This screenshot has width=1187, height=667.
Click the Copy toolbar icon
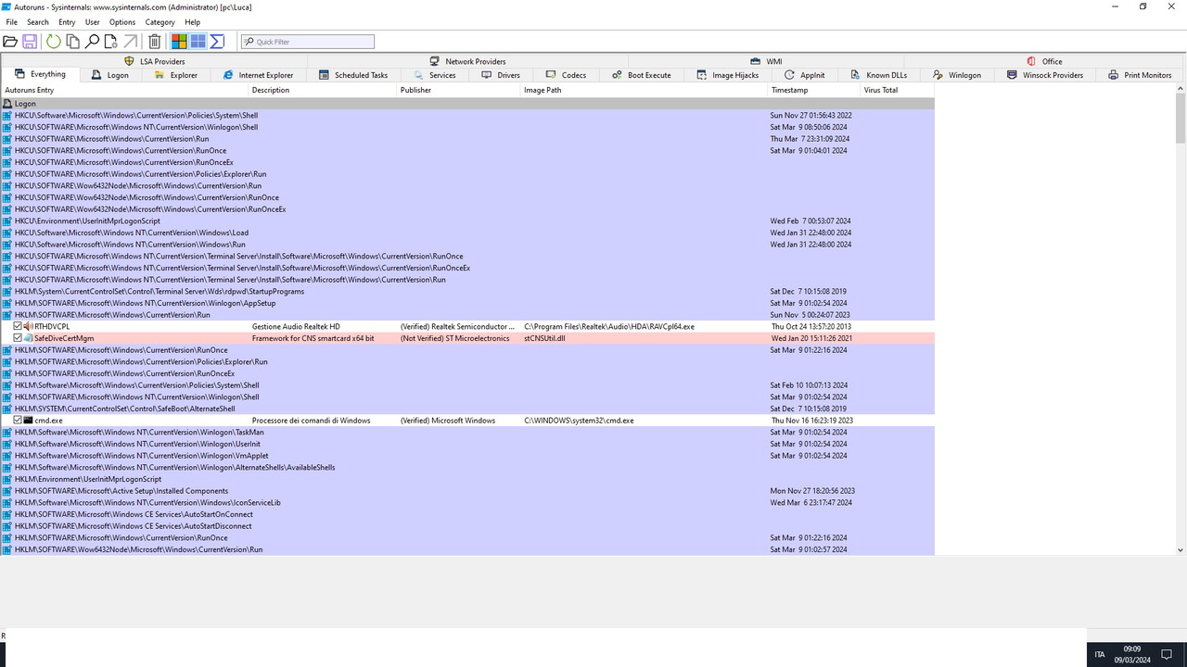[72, 42]
